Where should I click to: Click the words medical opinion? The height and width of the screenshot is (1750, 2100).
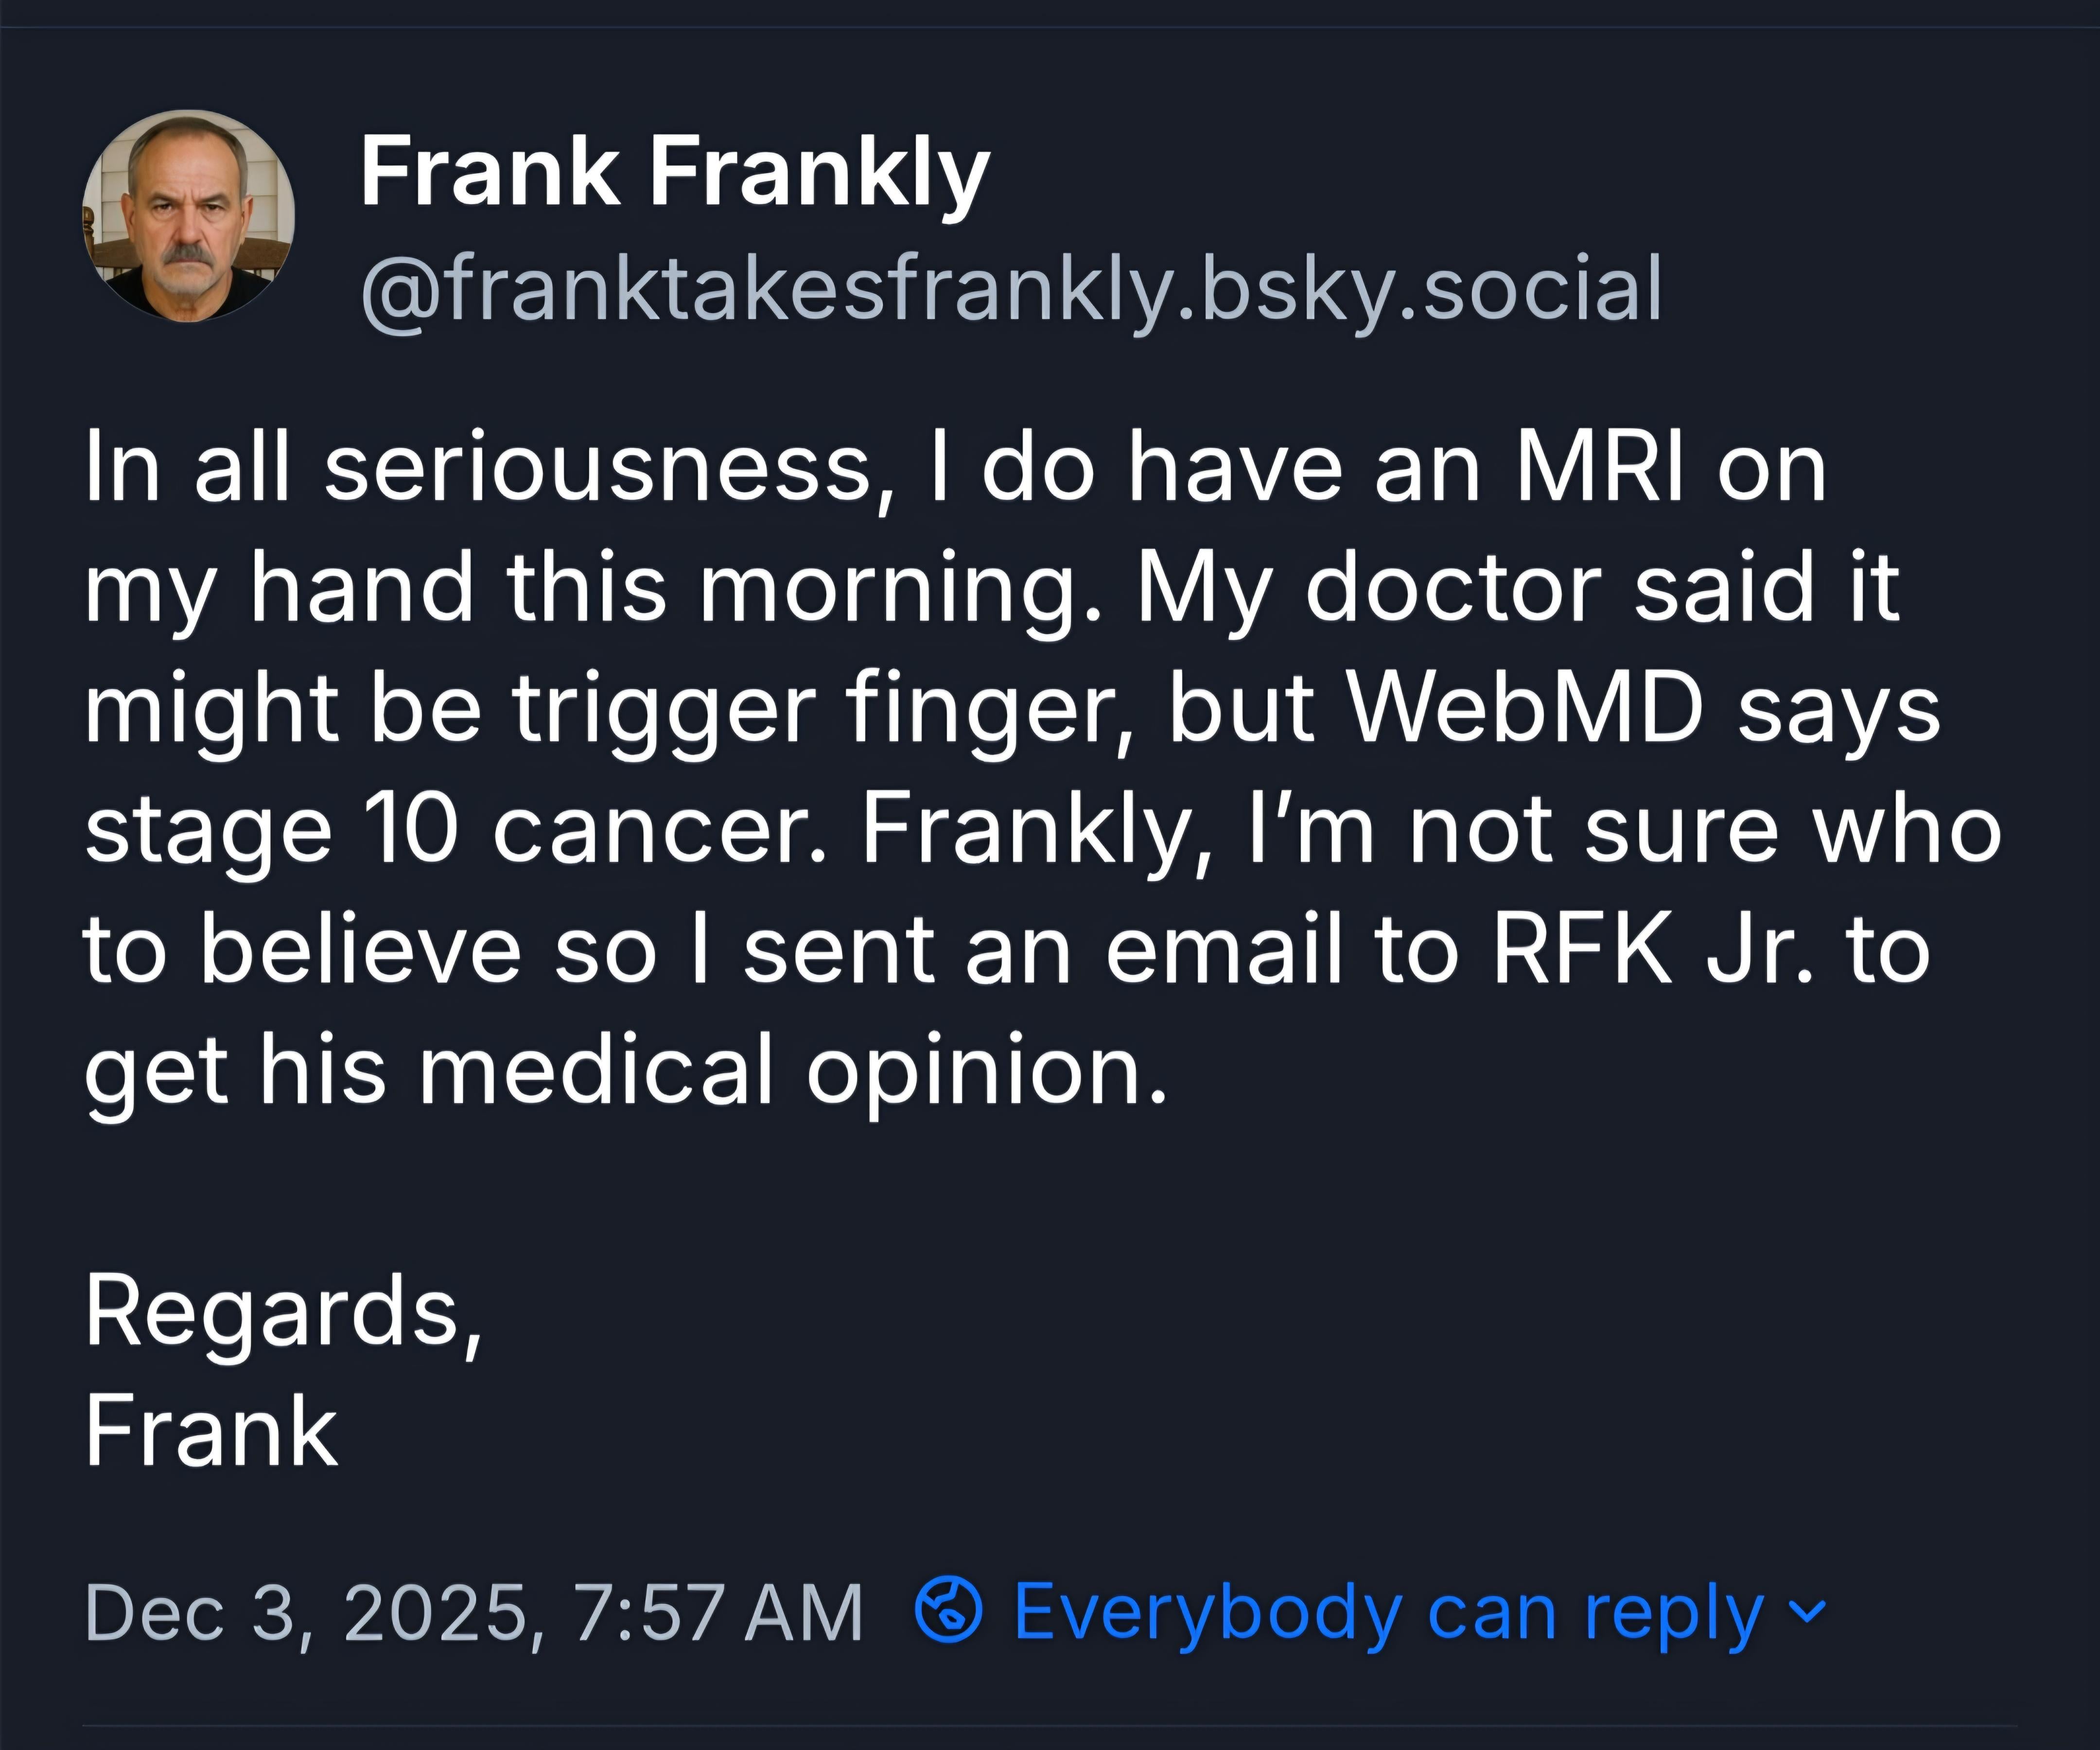[792, 1070]
